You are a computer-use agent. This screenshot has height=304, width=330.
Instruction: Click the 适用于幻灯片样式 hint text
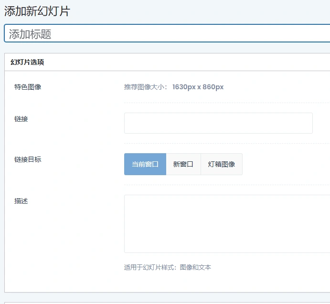pos(167,267)
